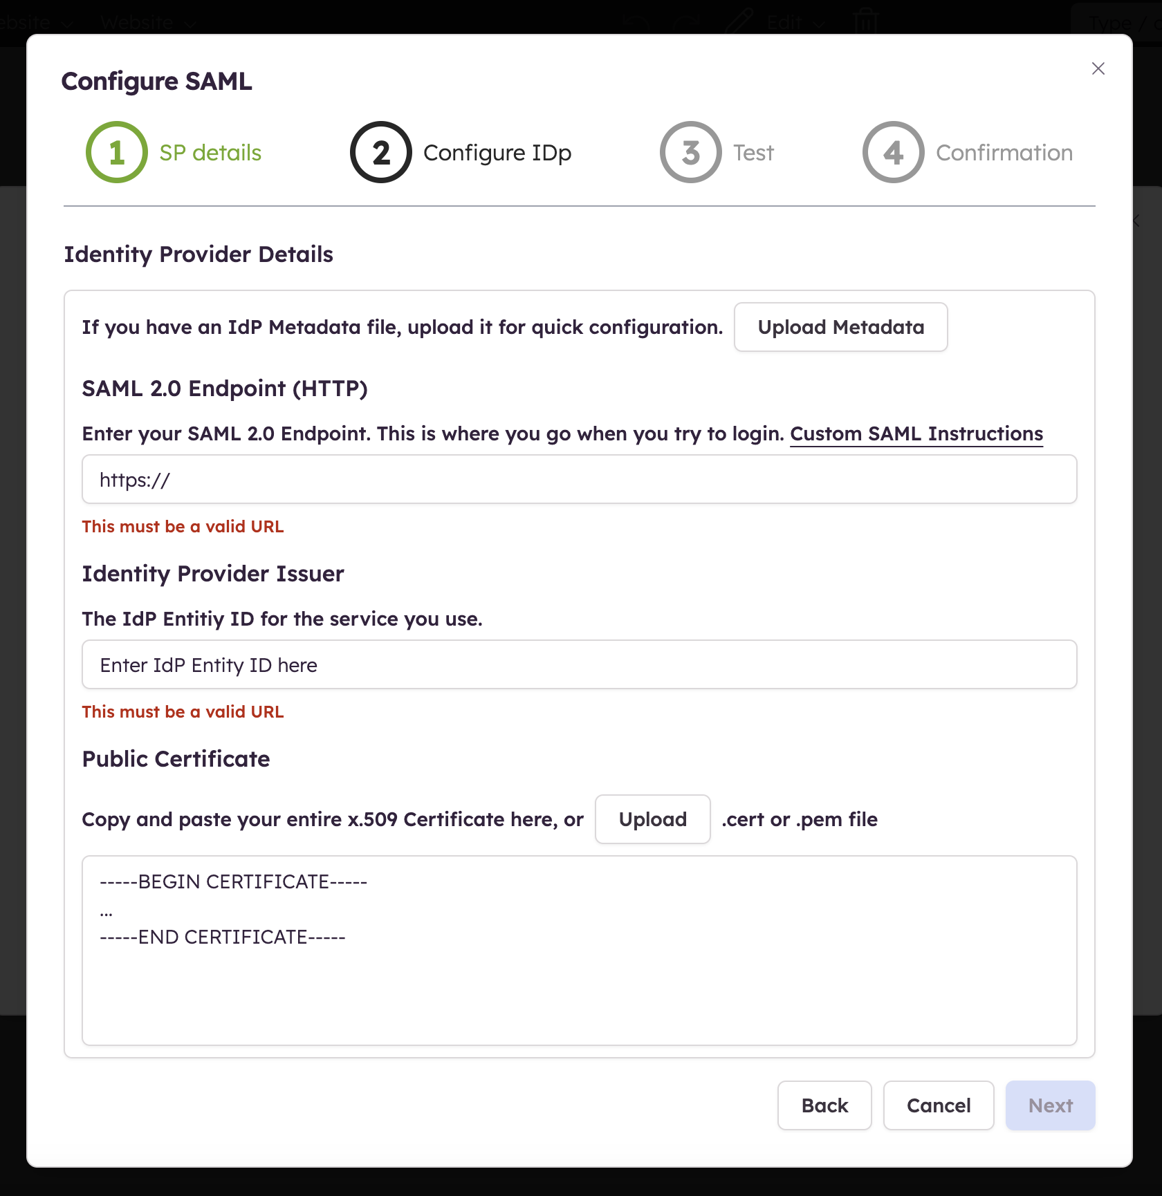This screenshot has height=1196, width=1162.
Task: Select the Edit pencil icon
Action: (x=739, y=19)
